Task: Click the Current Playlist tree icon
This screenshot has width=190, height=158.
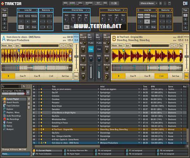Action: click(x=4, y=99)
